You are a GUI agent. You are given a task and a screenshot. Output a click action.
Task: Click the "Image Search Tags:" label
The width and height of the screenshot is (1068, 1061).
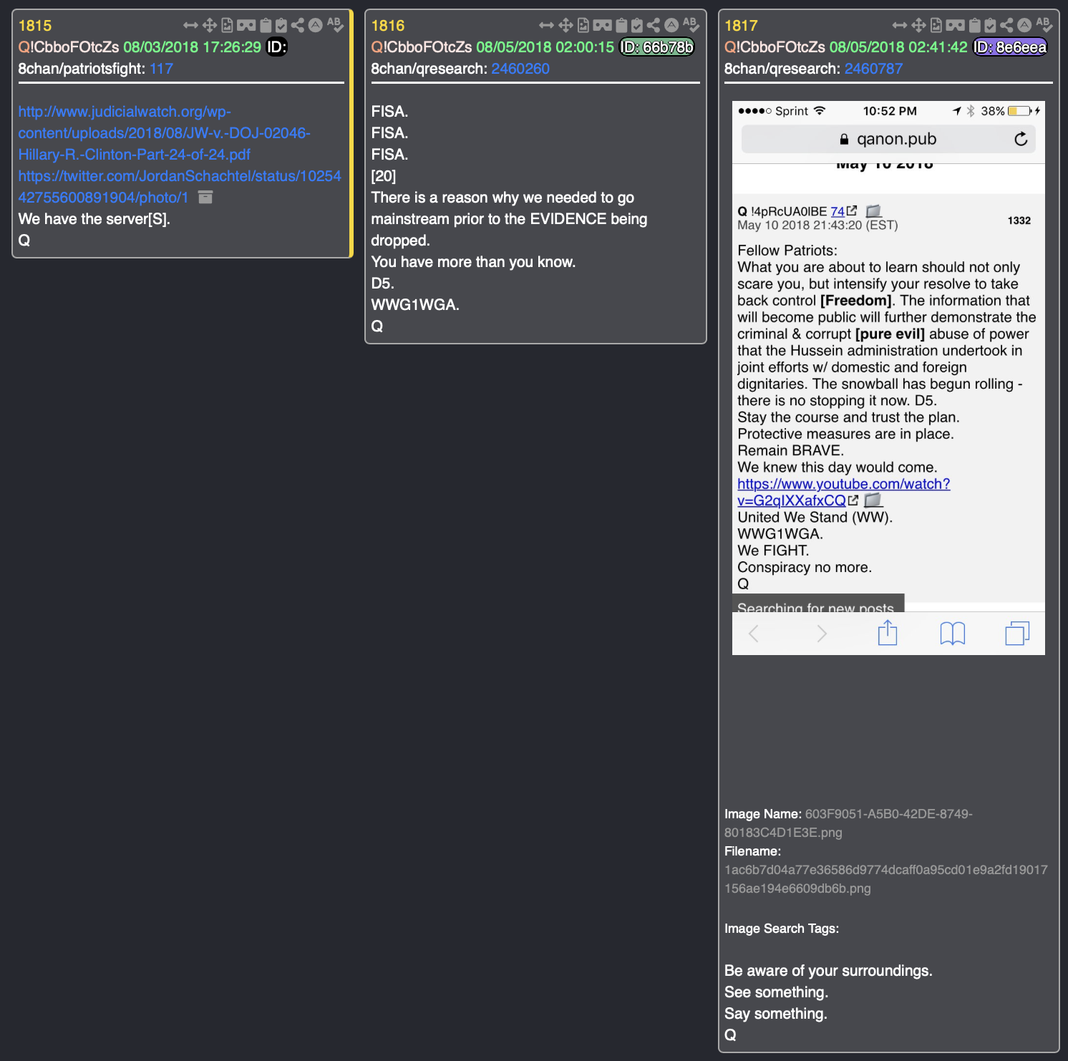(x=782, y=929)
